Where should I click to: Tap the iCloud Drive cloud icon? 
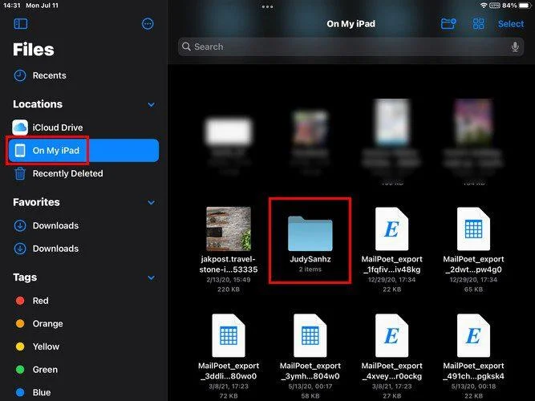click(x=20, y=128)
